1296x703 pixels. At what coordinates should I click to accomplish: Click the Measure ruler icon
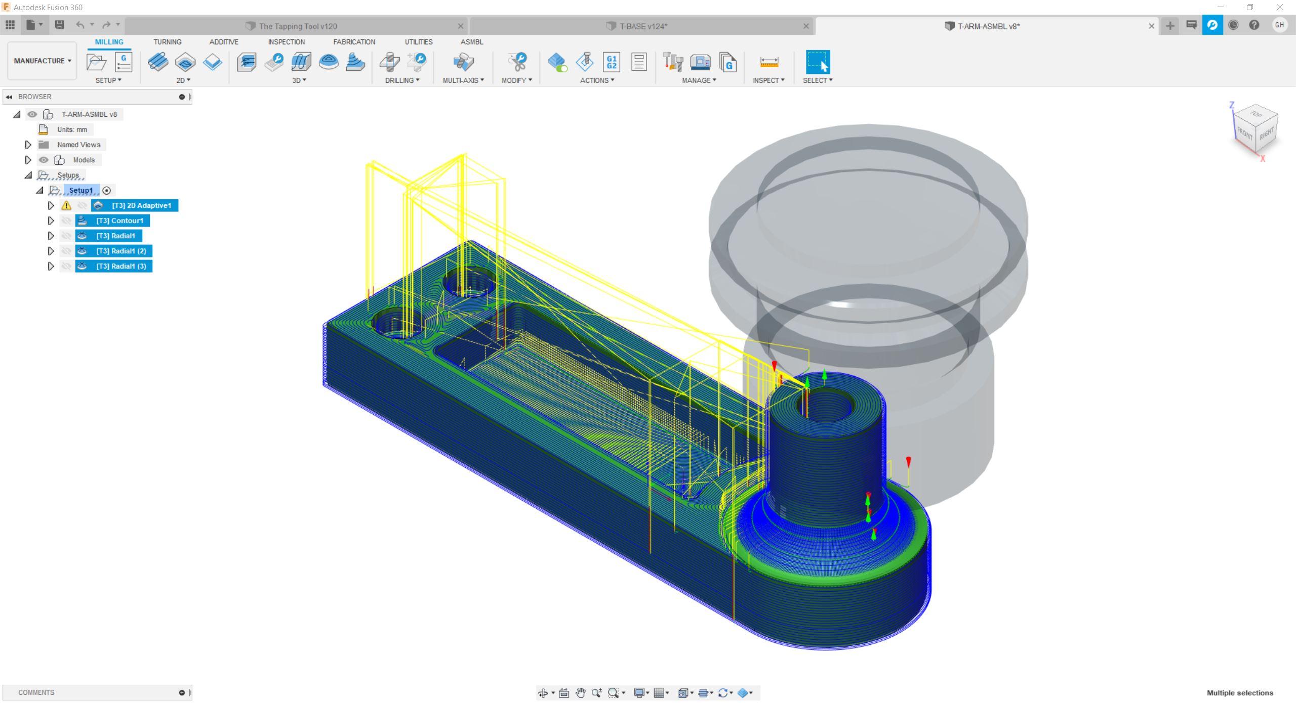click(x=768, y=62)
